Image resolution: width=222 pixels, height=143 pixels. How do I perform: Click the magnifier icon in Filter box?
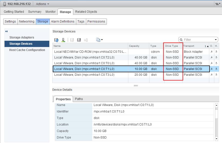click(181, 40)
